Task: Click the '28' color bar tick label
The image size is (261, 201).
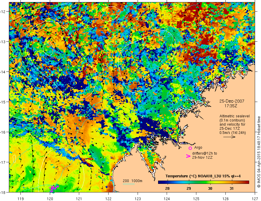Action: point(167,188)
